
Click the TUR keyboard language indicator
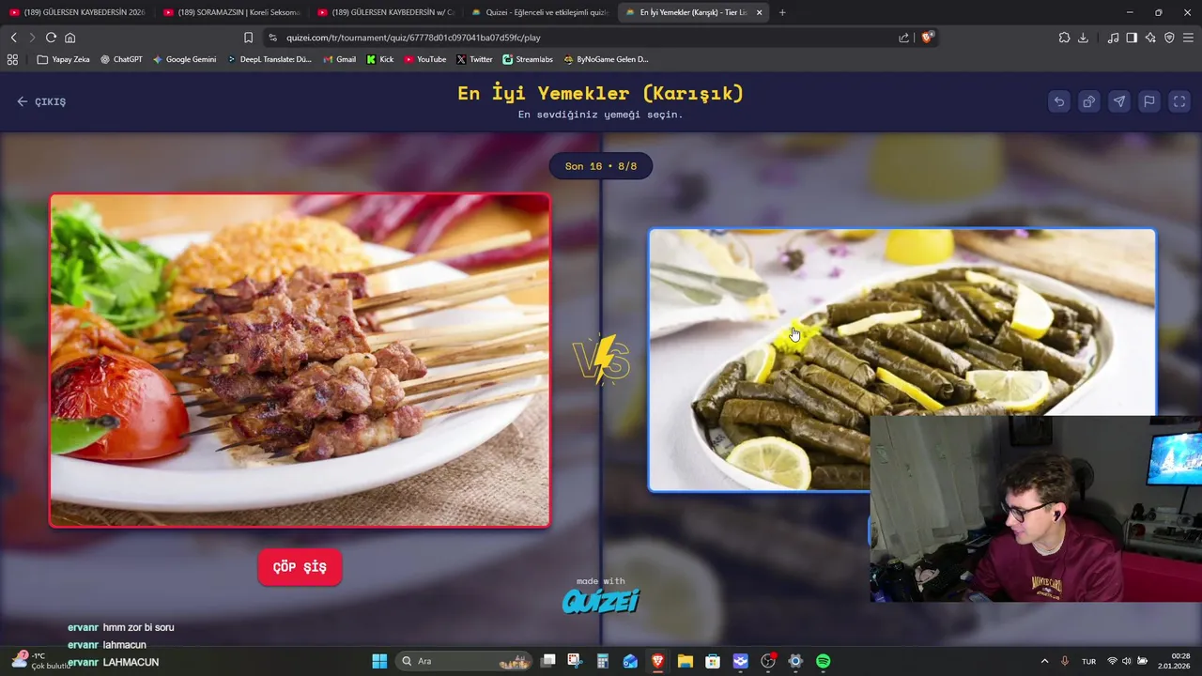[1088, 661]
